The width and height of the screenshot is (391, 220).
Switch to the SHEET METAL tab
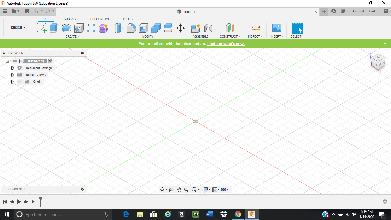tap(100, 19)
